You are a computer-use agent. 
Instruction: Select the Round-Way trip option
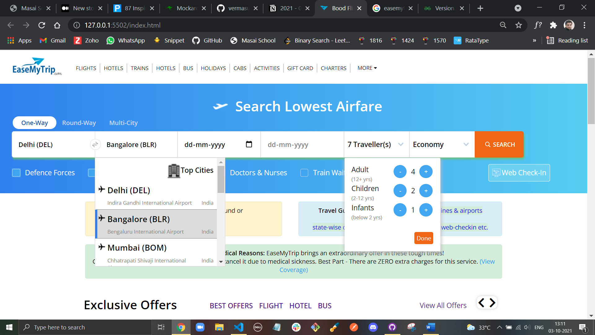click(79, 123)
